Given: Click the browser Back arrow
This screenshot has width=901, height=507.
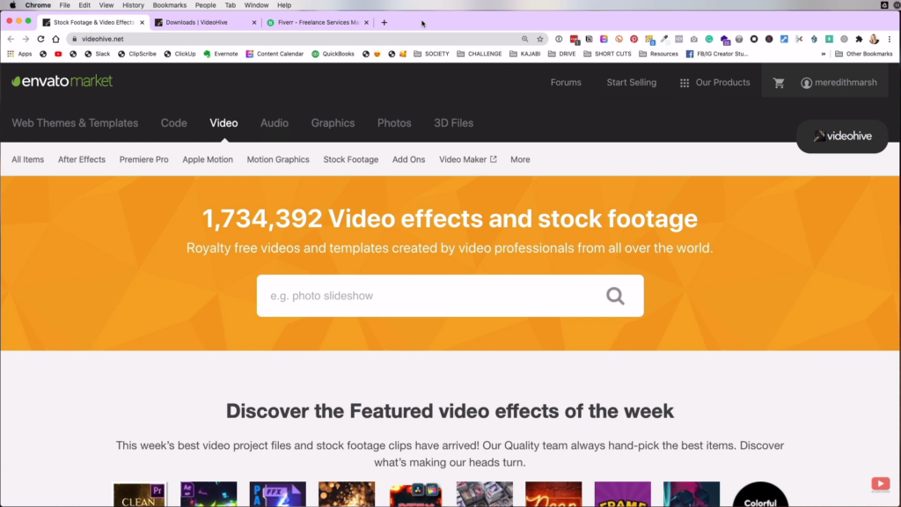Looking at the screenshot, I should point(11,39).
